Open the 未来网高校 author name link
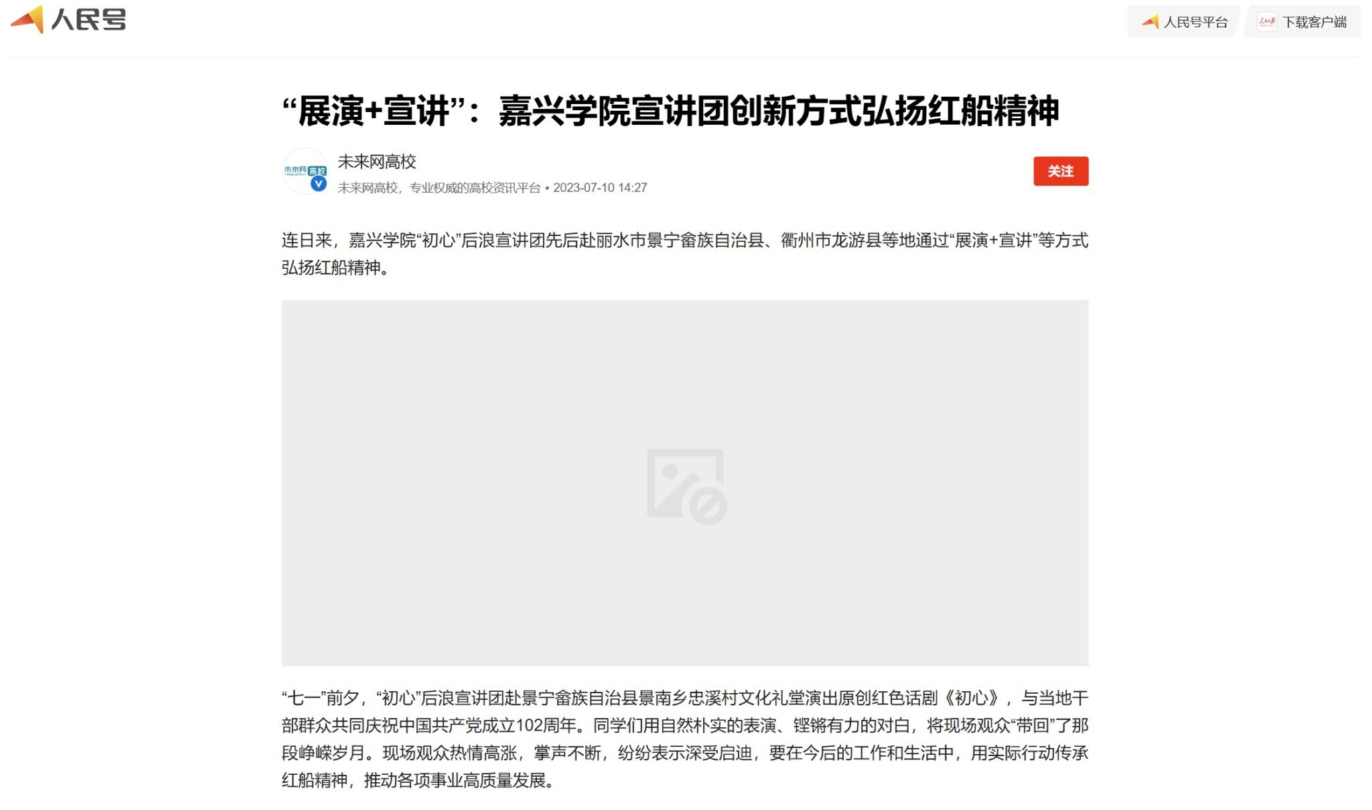Screen dimensions: 1372x810 click(x=376, y=161)
